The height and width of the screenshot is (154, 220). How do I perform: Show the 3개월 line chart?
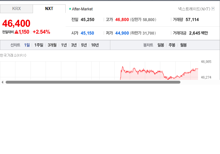click(x=52, y=45)
